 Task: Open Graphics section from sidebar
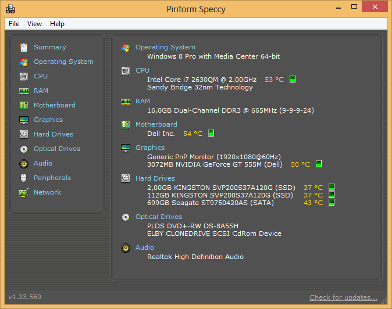[x=48, y=120]
